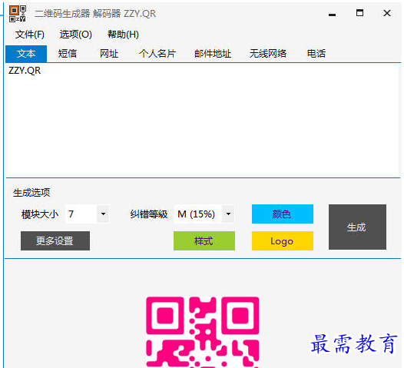This screenshot has height=368, width=404.
Task: Open the 帮助(H) menu
Action: click(123, 35)
